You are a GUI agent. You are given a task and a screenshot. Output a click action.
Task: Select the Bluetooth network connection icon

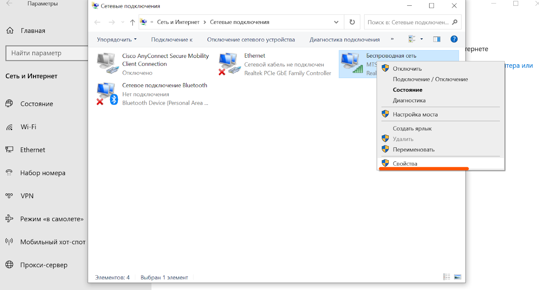tap(107, 94)
